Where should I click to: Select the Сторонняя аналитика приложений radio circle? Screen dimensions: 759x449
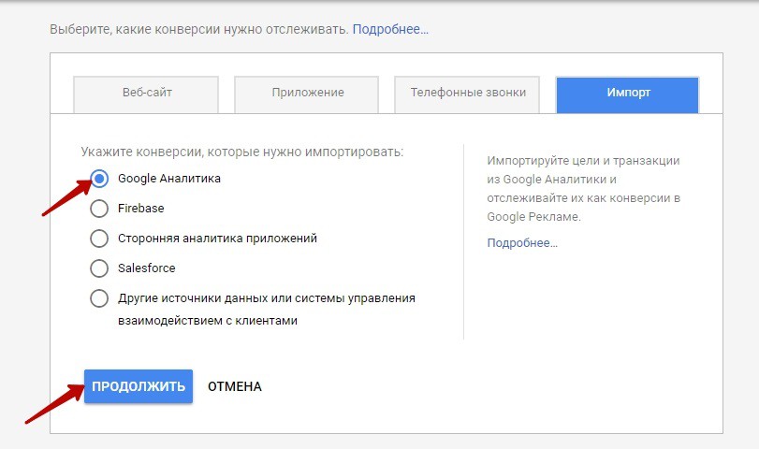pos(99,239)
